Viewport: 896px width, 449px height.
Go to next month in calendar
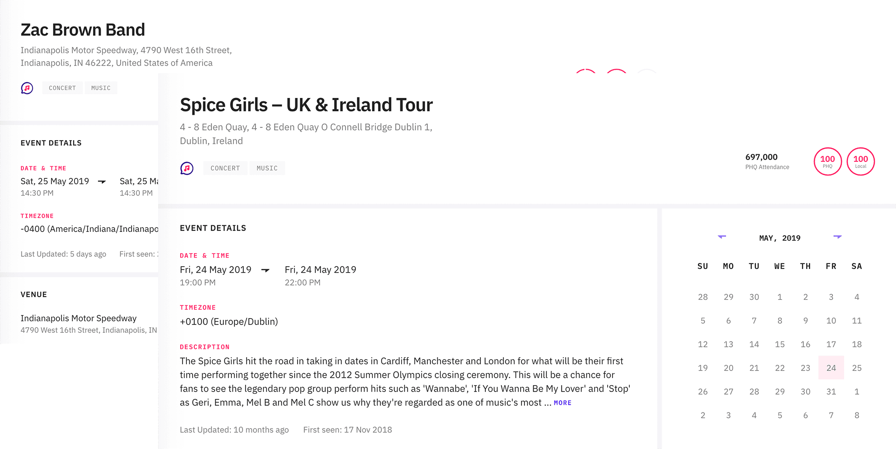(837, 237)
